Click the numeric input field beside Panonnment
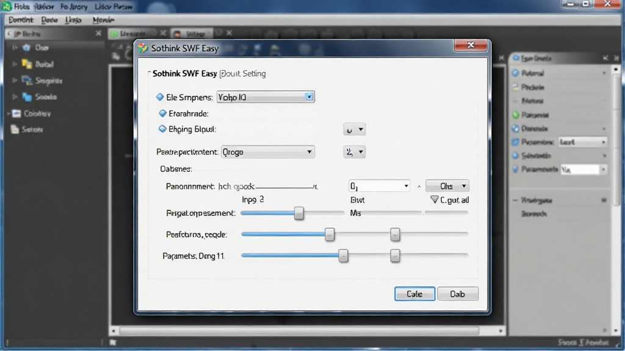The image size is (625, 351). pos(379,186)
